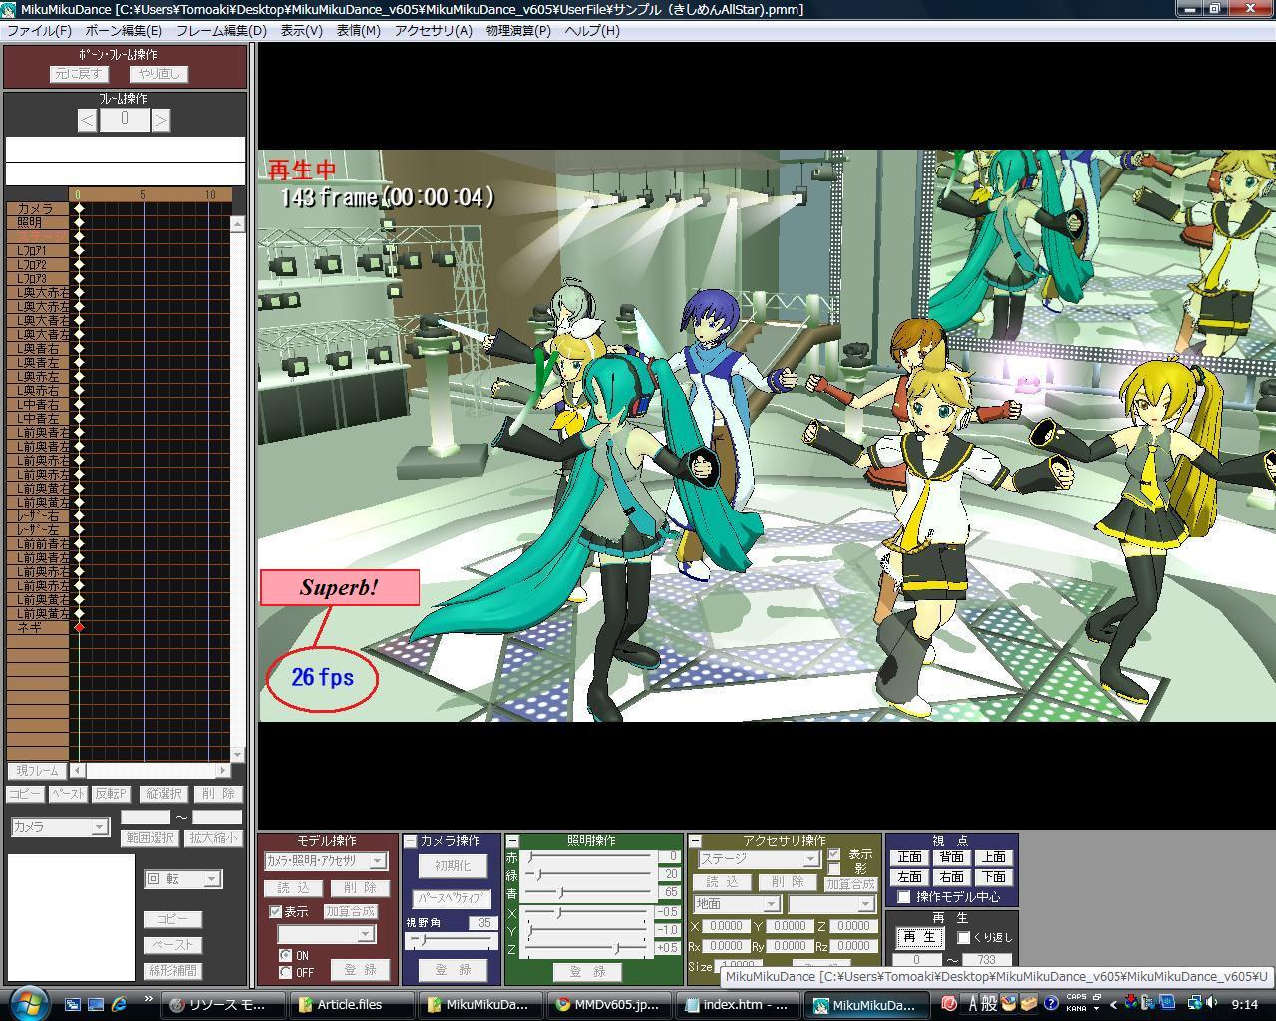
Task: Collapse the 照明操作 panel minus button
Action: (512, 841)
